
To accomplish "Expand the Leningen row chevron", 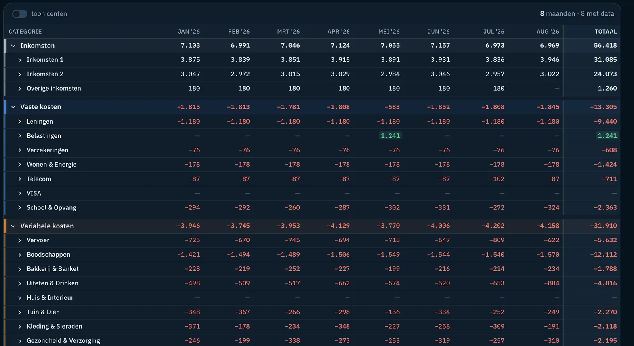I will tap(20, 122).
